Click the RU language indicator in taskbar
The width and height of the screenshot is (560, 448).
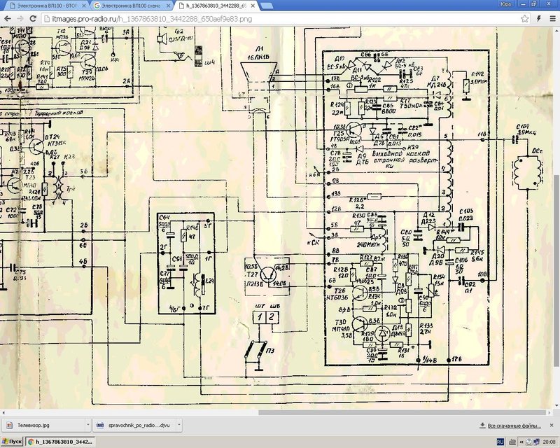[500, 442]
